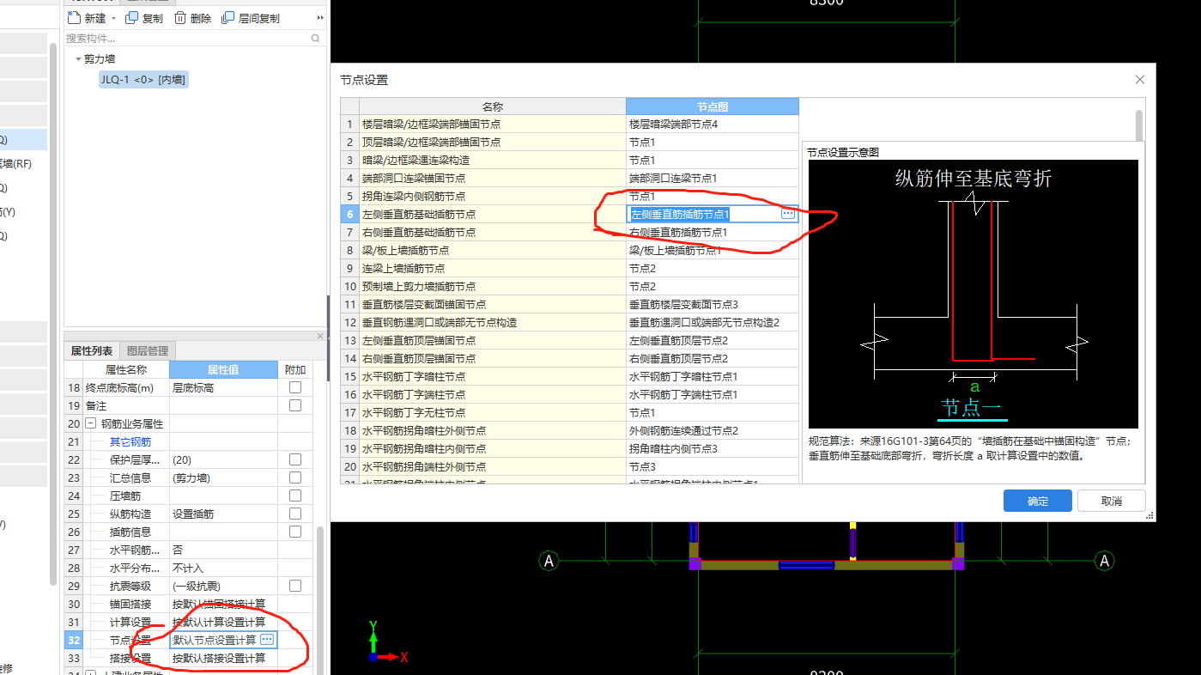The height and width of the screenshot is (675, 1201).
Task: Click cell 左侧垂直筋顶层节点2
Action: point(713,341)
